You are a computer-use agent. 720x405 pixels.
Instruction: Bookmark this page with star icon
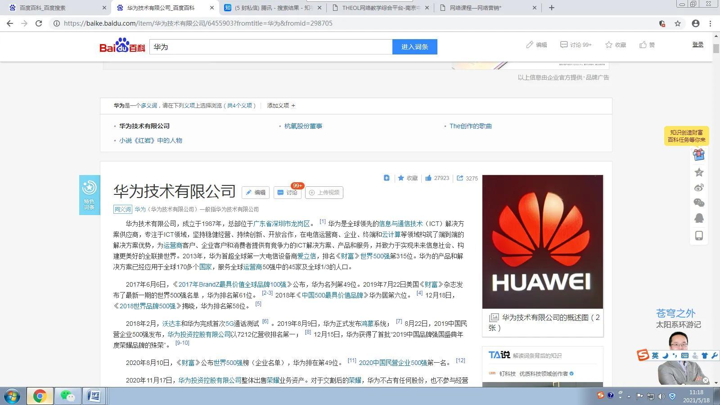[678, 23]
